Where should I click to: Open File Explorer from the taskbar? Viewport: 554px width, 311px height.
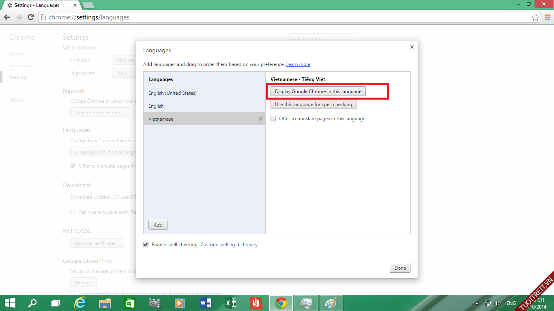coord(105,303)
